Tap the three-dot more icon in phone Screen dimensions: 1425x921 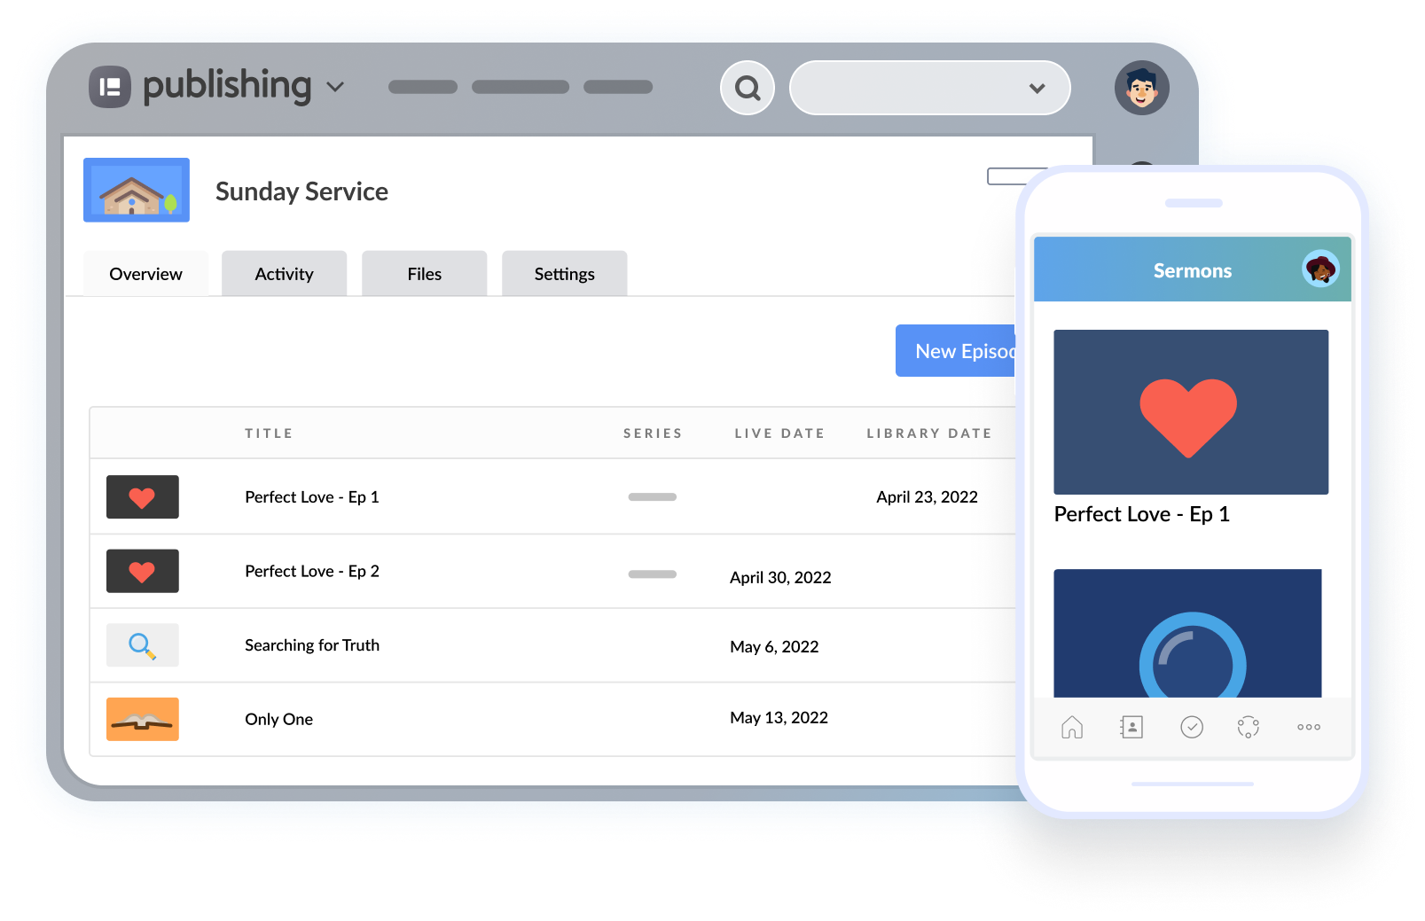(x=1309, y=727)
